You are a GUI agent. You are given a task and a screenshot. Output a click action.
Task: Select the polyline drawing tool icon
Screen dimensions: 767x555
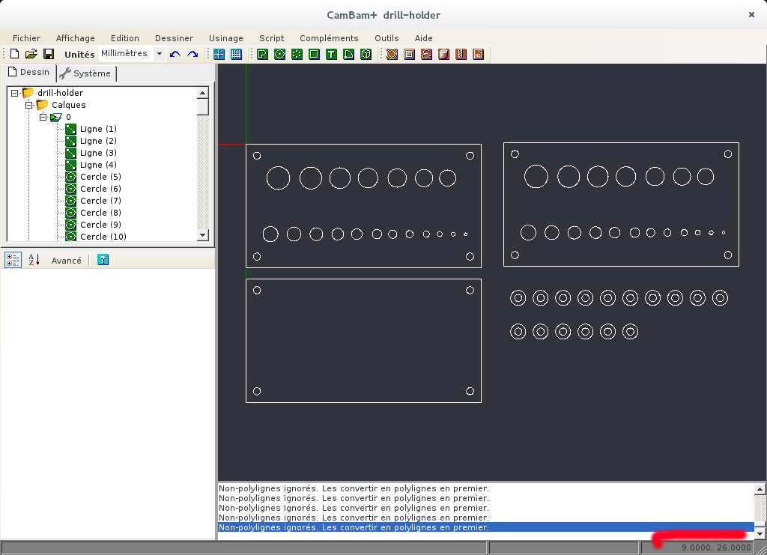pyautogui.click(x=262, y=54)
